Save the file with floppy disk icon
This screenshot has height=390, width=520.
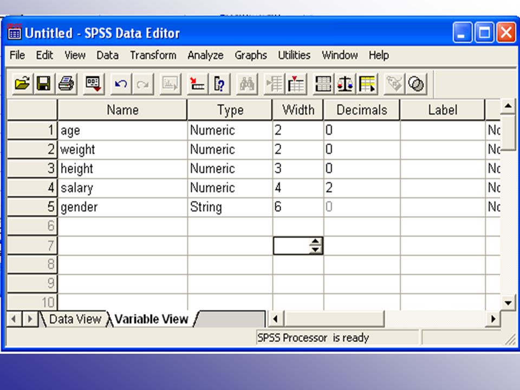click(44, 83)
